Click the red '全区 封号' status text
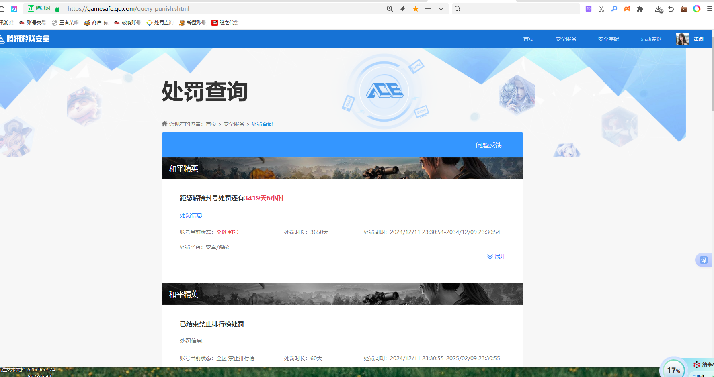Viewport: 714px width, 377px height. [228, 232]
